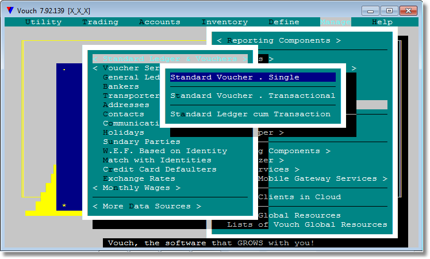Expand Monthly Wages submenu
Viewport: 430px width, 259px height.
click(137, 188)
